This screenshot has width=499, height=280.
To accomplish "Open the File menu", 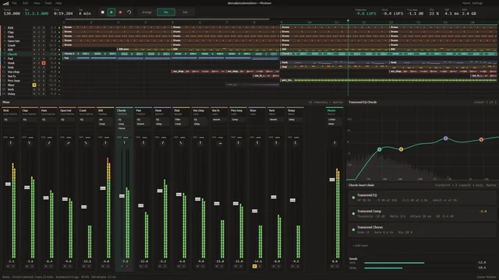I will 14,3.
